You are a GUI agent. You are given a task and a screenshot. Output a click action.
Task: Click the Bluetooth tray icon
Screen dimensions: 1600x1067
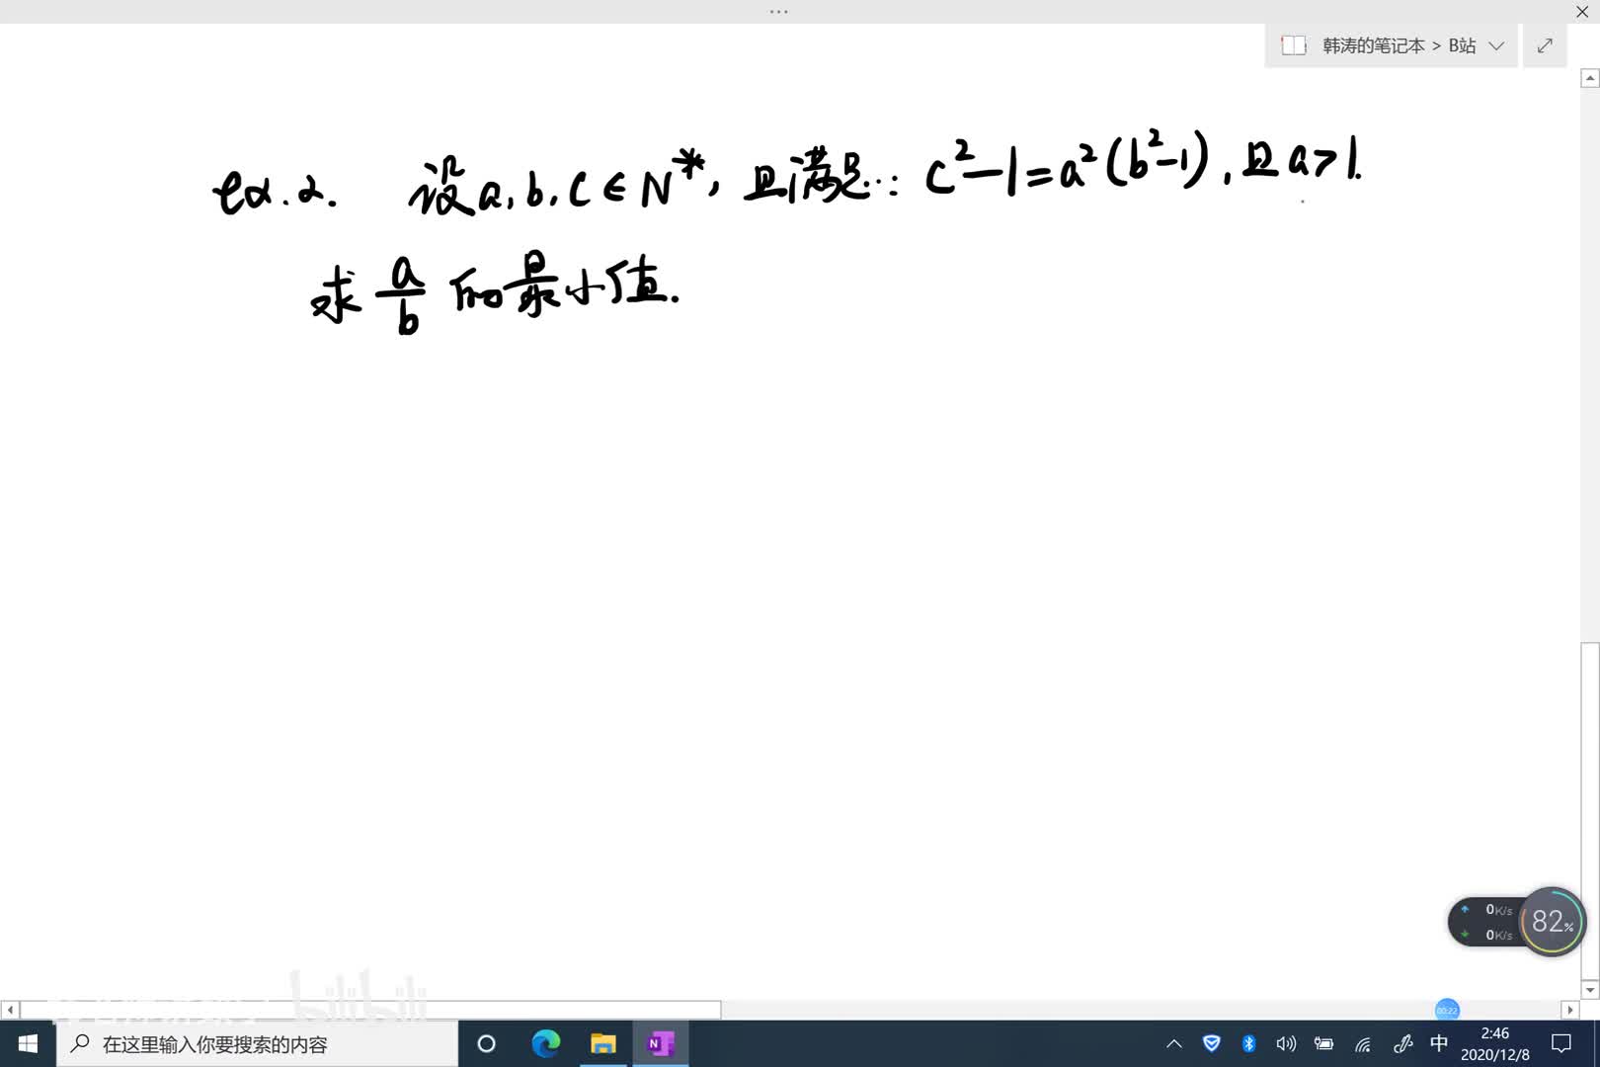pos(1248,1043)
